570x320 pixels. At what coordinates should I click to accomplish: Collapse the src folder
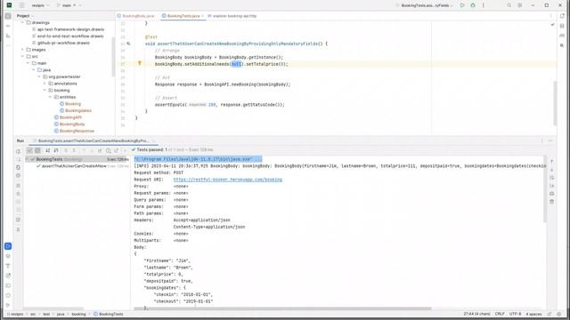coord(22,56)
